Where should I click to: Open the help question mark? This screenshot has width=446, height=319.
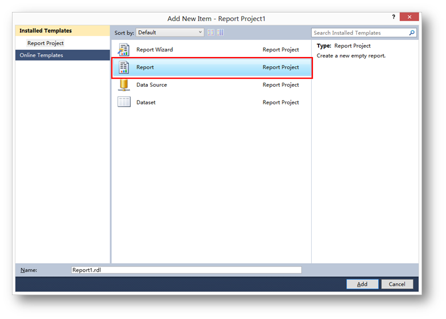click(x=393, y=17)
